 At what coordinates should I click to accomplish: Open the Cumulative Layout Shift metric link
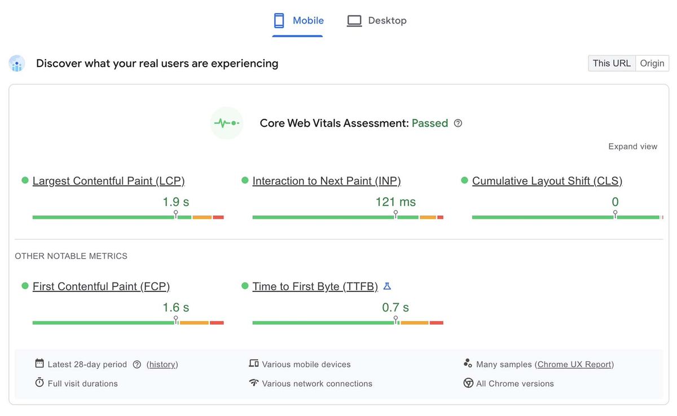[546, 180]
